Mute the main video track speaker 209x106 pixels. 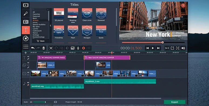coord(28,75)
